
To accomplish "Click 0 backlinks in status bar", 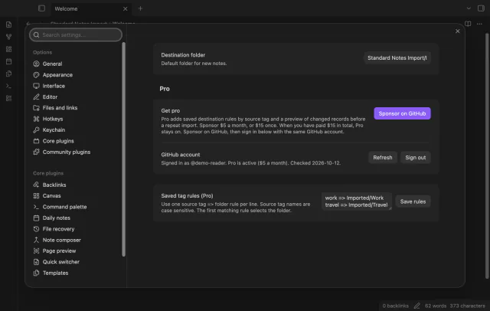I will point(395,306).
